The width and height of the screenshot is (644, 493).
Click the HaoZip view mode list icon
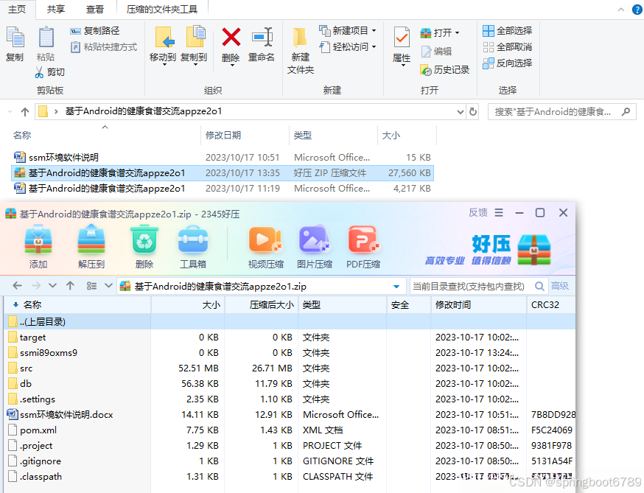tap(92, 286)
